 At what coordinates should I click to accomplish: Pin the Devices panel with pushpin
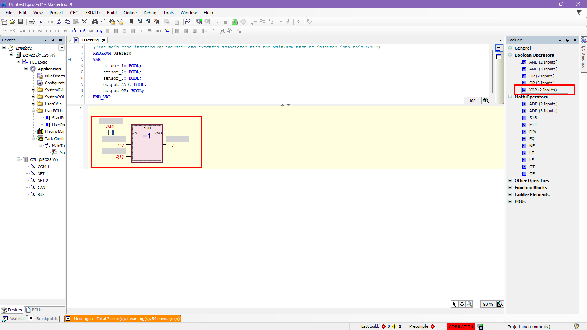click(53, 40)
